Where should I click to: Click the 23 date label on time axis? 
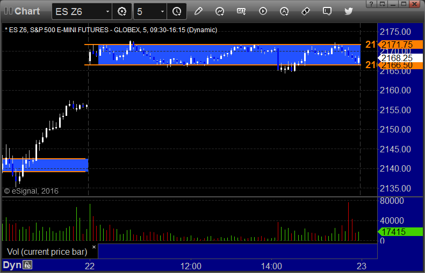click(x=361, y=266)
